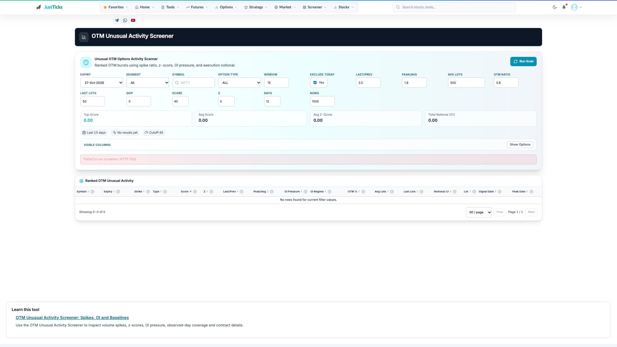Expand the Favorites menu
Image resolution: width=617 pixels, height=347 pixels.
pos(116,7)
